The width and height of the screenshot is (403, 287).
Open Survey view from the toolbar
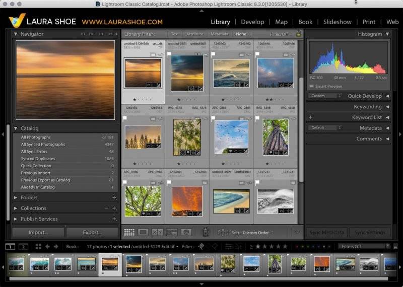click(x=172, y=233)
